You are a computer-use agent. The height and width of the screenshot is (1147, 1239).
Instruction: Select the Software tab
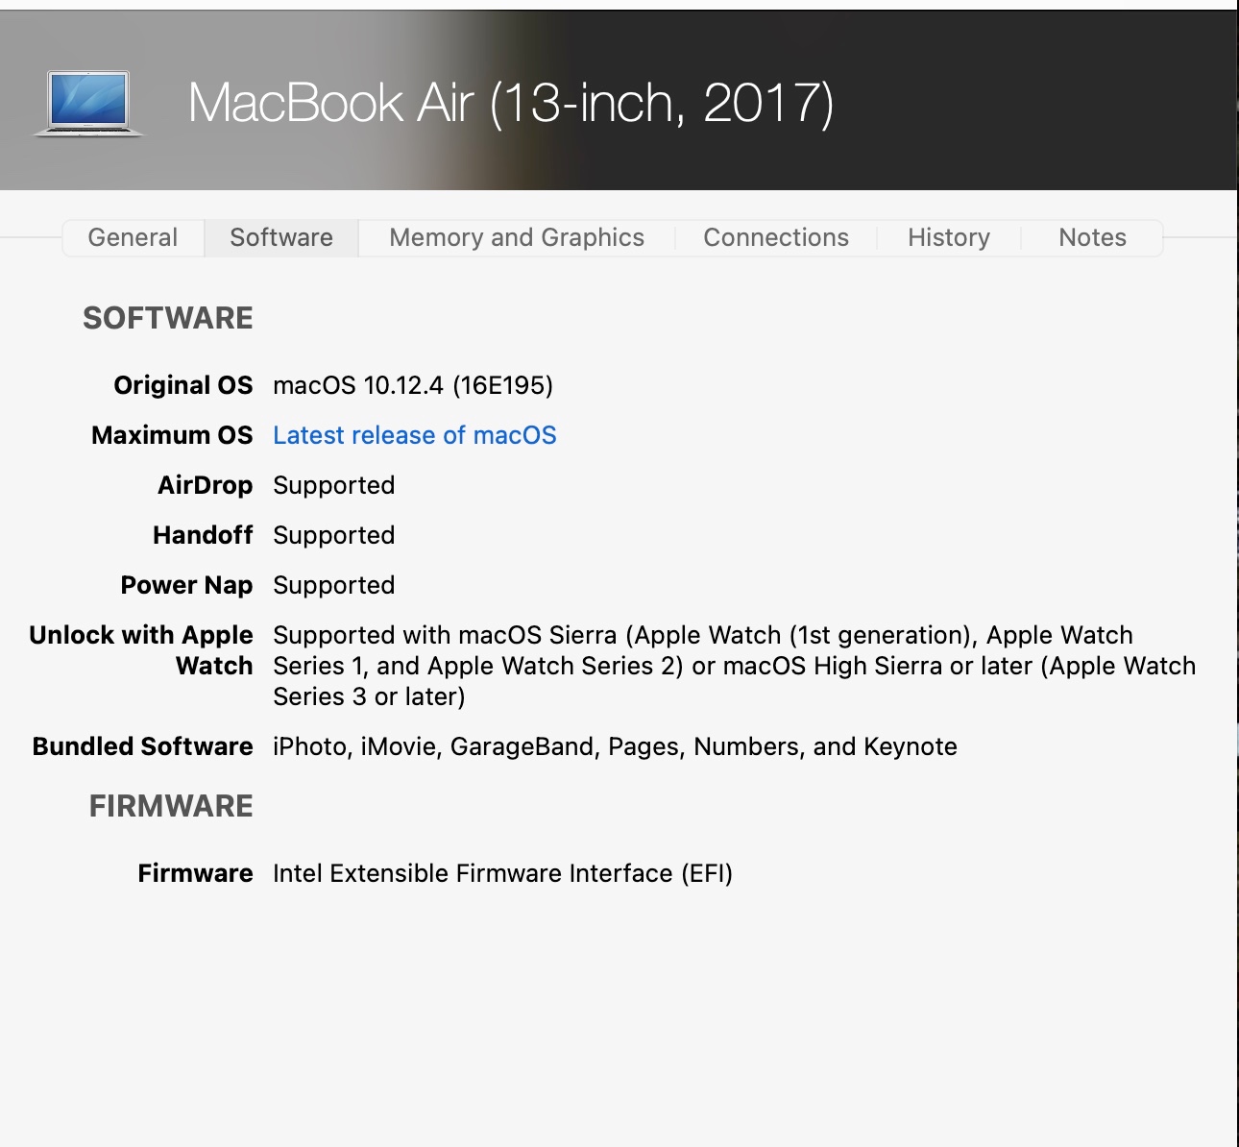tap(281, 237)
